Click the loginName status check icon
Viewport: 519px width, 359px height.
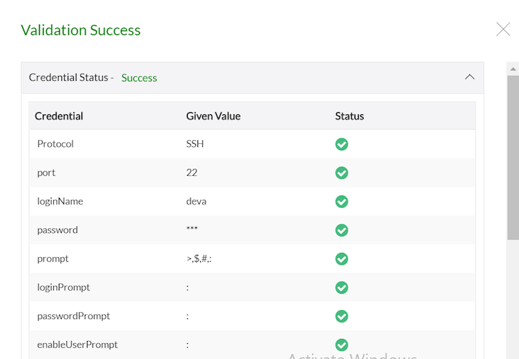(x=342, y=202)
